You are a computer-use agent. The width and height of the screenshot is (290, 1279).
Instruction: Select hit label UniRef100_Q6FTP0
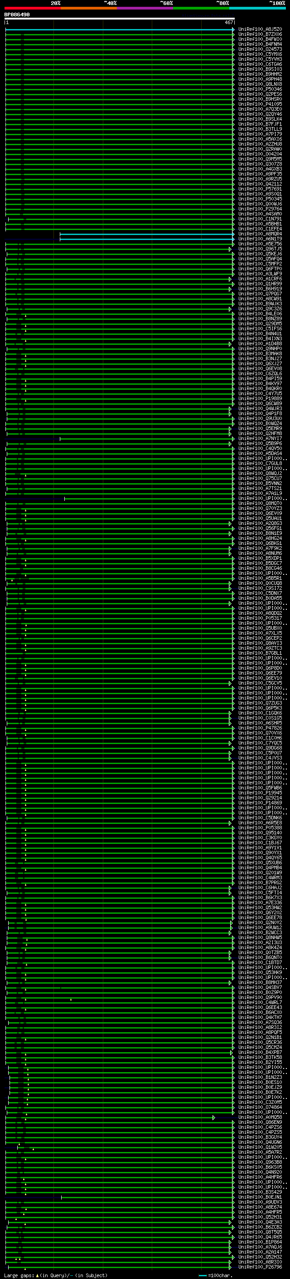[260, 269]
